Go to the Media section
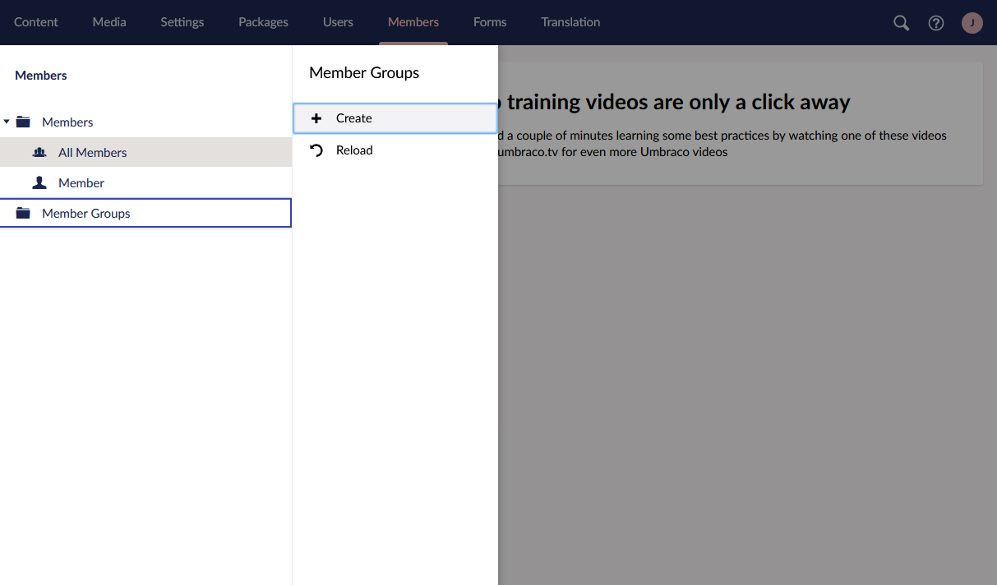The width and height of the screenshot is (997, 585). coord(109,22)
